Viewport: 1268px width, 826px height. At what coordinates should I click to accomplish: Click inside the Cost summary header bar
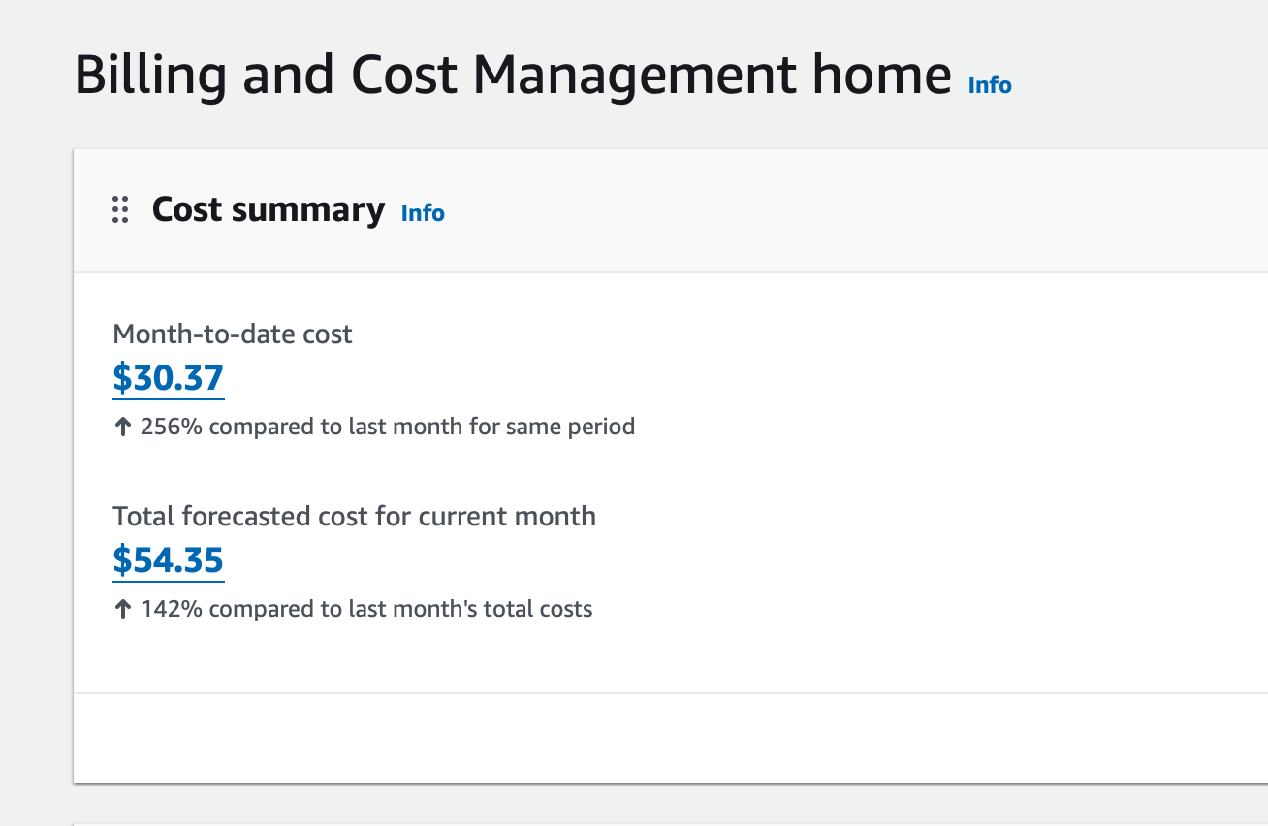[x=679, y=209]
